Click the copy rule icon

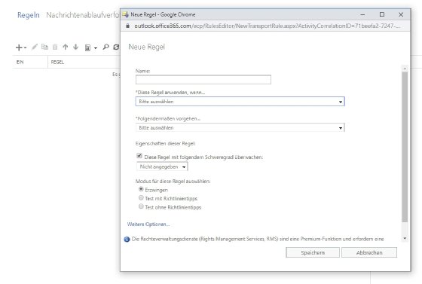(44, 47)
